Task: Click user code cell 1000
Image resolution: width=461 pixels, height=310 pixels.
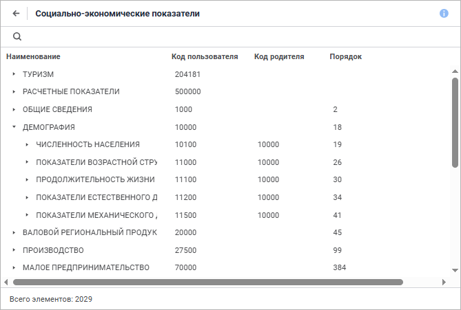Action: pyautogui.click(x=183, y=109)
